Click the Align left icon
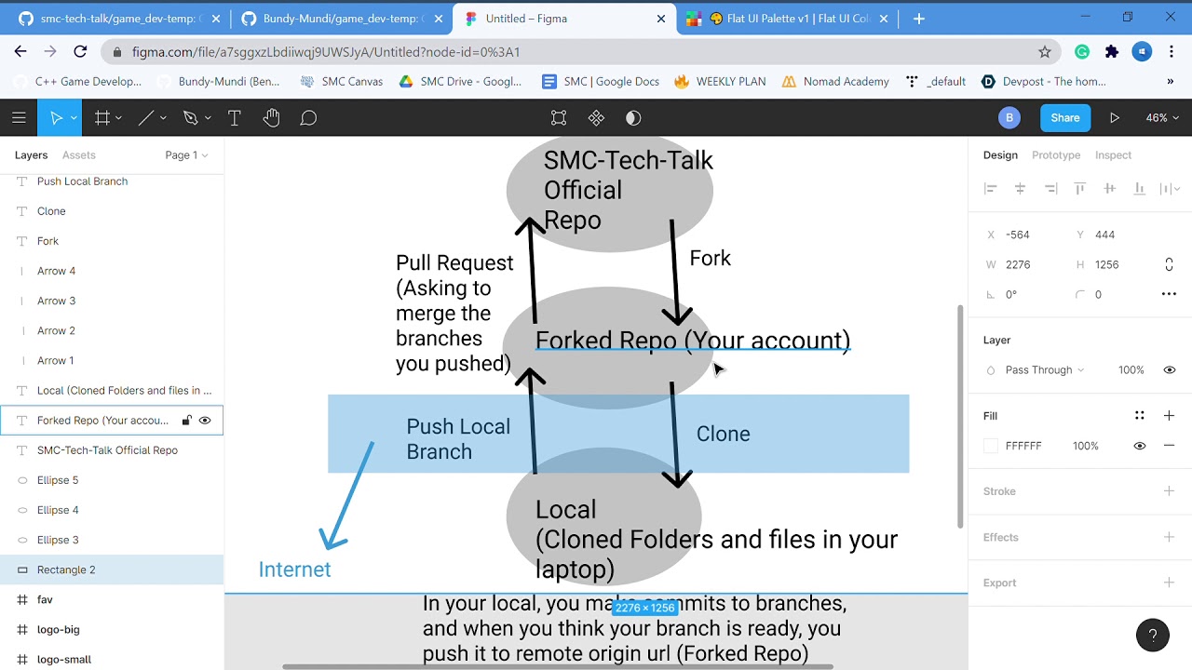Image resolution: width=1192 pixels, height=670 pixels. [x=991, y=189]
